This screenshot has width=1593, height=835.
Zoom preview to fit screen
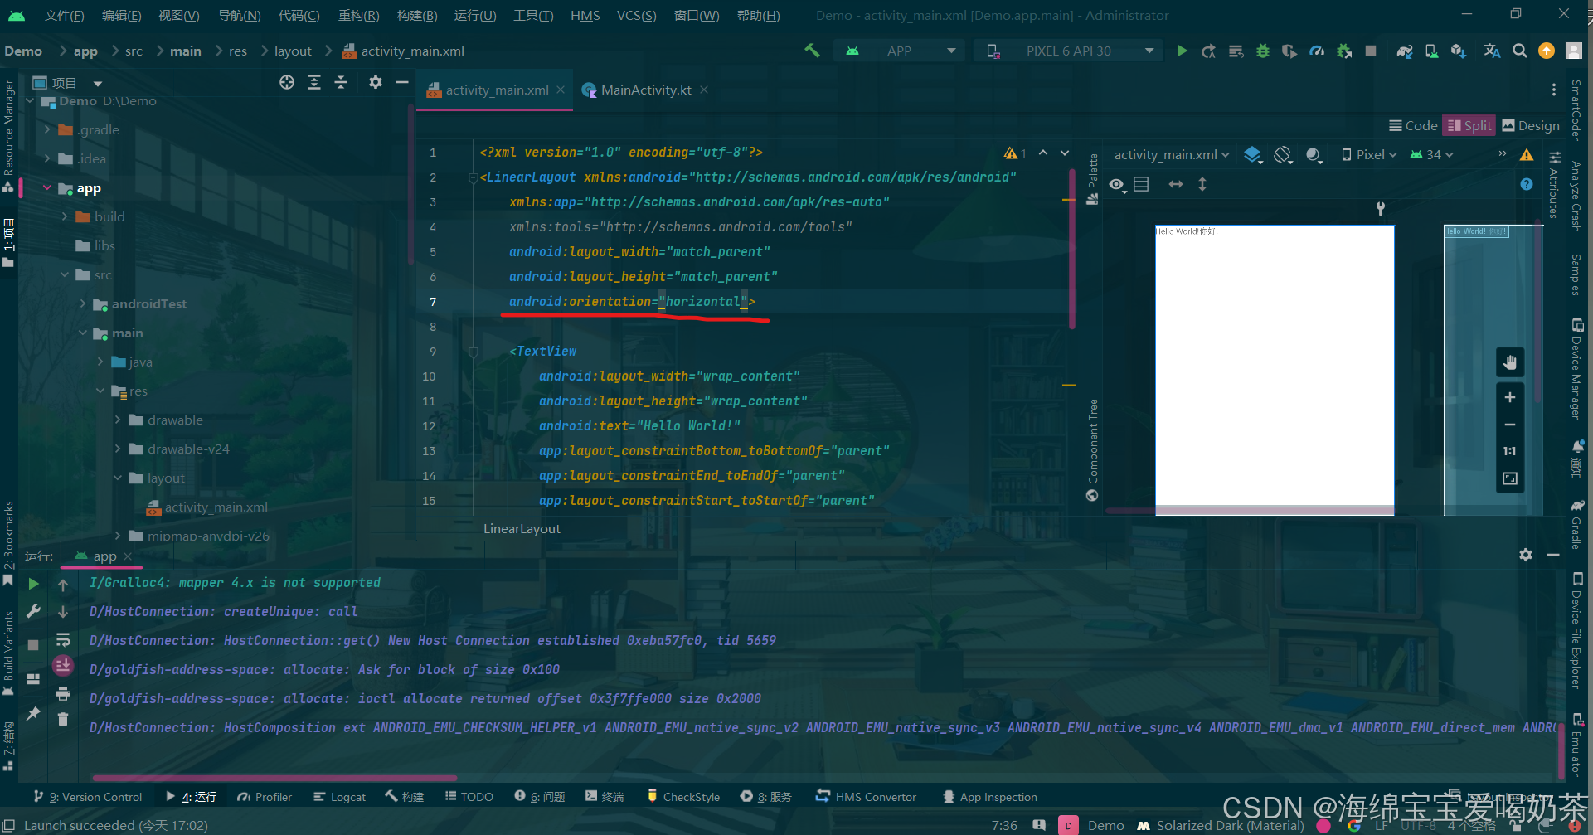point(1510,478)
